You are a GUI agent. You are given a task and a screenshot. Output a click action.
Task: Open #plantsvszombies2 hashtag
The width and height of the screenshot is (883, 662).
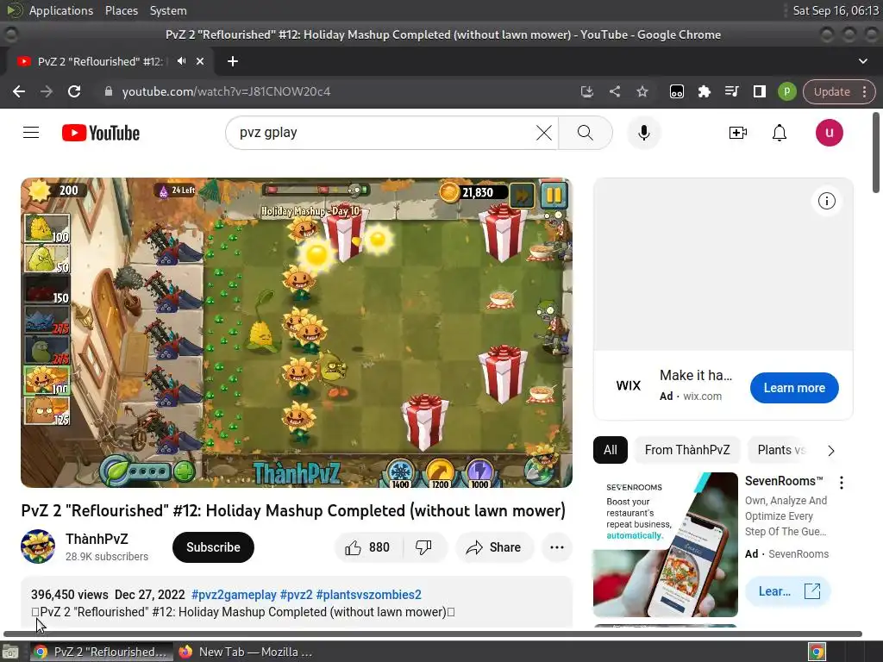pos(368,595)
